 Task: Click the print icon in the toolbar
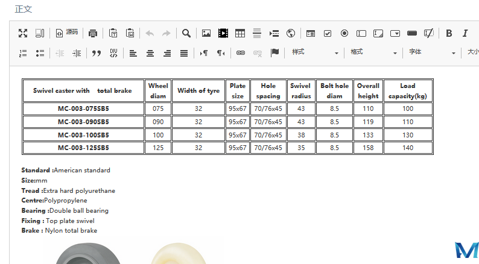coord(92,33)
